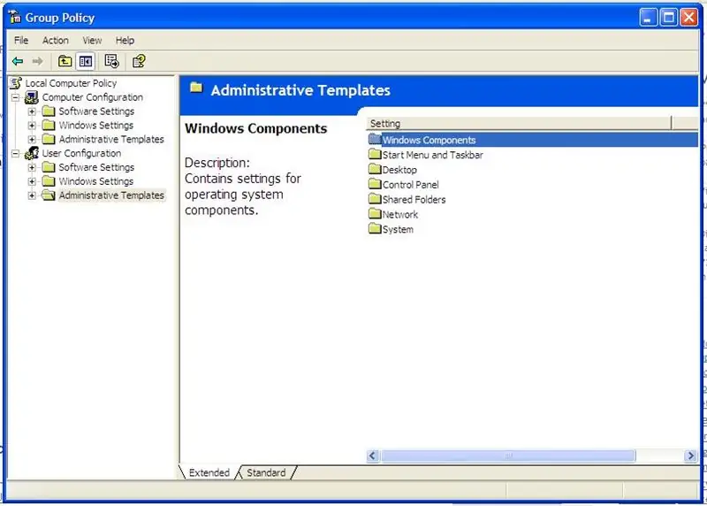Click the horizontal scrollbar thumb
Image resolution: width=707 pixels, height=506 pixels.
point(508,456)
